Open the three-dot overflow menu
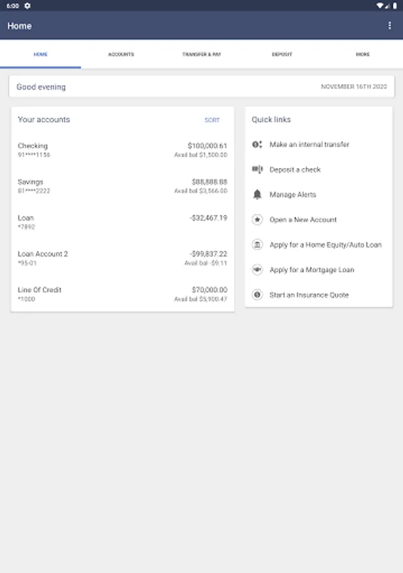Screen dimensions: 403x573 click(390, 25)
